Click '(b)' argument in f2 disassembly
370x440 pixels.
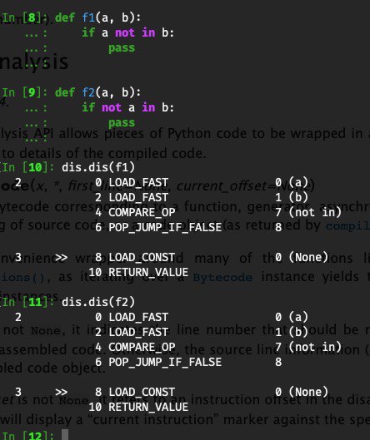pos(298,332)
